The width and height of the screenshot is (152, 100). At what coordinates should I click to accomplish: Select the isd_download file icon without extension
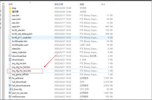pos(10,82)
